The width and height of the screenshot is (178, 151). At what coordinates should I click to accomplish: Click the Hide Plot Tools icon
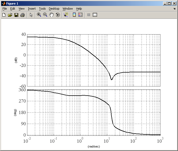[x=89, y=15]
